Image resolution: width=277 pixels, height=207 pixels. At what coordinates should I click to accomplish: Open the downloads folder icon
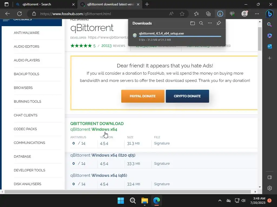(x=193, y=23)
